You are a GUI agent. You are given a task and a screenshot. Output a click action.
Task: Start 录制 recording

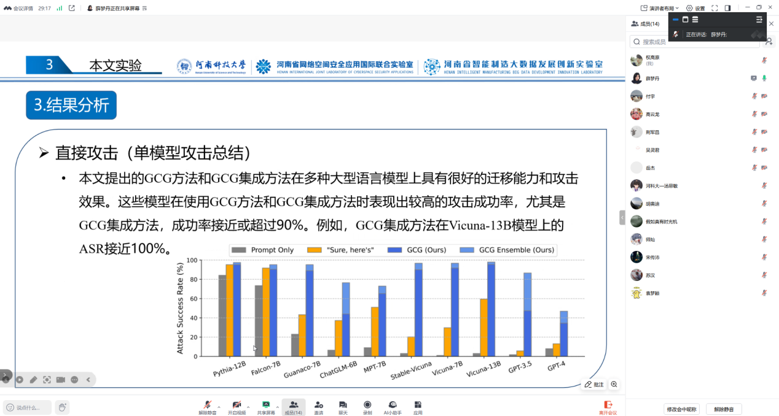367,407
